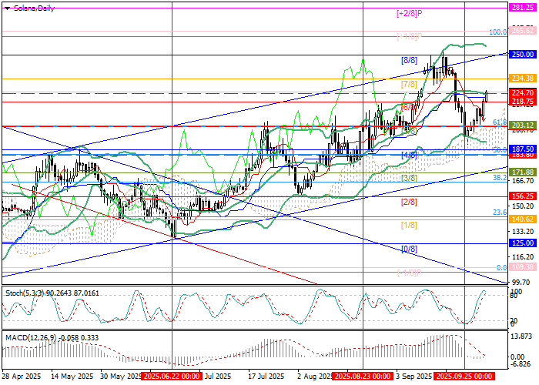Select the Solana,Daily chart title

(x=32, y=6)
